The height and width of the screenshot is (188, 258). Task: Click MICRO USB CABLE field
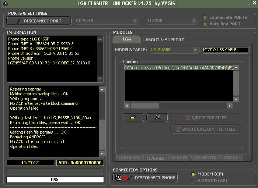(x=226, y=50)
